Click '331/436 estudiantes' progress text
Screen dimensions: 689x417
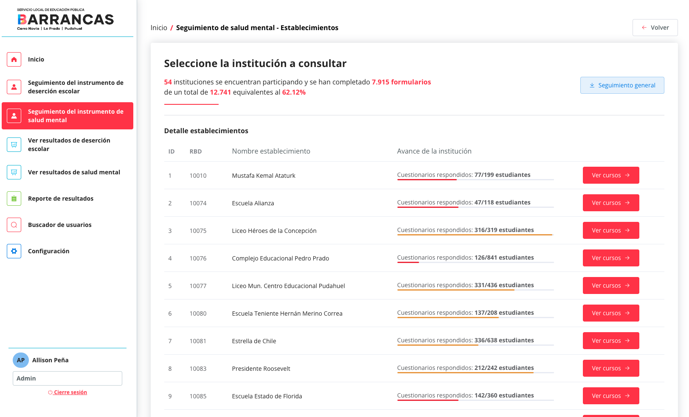(x=504, y=285)
